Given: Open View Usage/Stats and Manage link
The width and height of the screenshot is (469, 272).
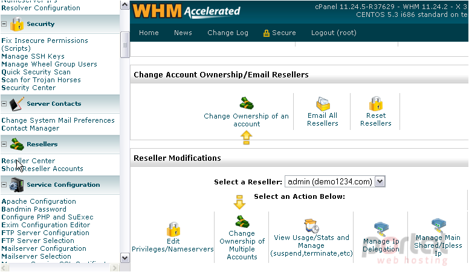Looking at the screenshot, I should pyautogui.click(x=311, y=245).
